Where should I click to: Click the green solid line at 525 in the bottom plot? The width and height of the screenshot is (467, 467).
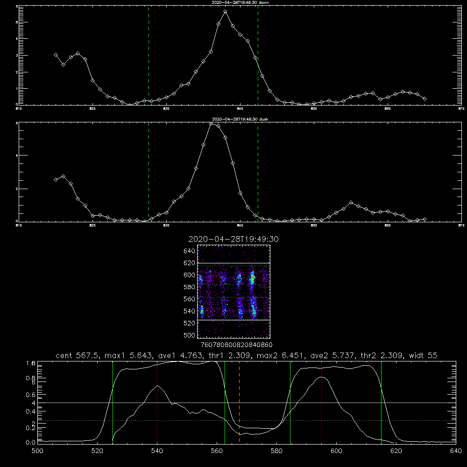pos(113,403)
